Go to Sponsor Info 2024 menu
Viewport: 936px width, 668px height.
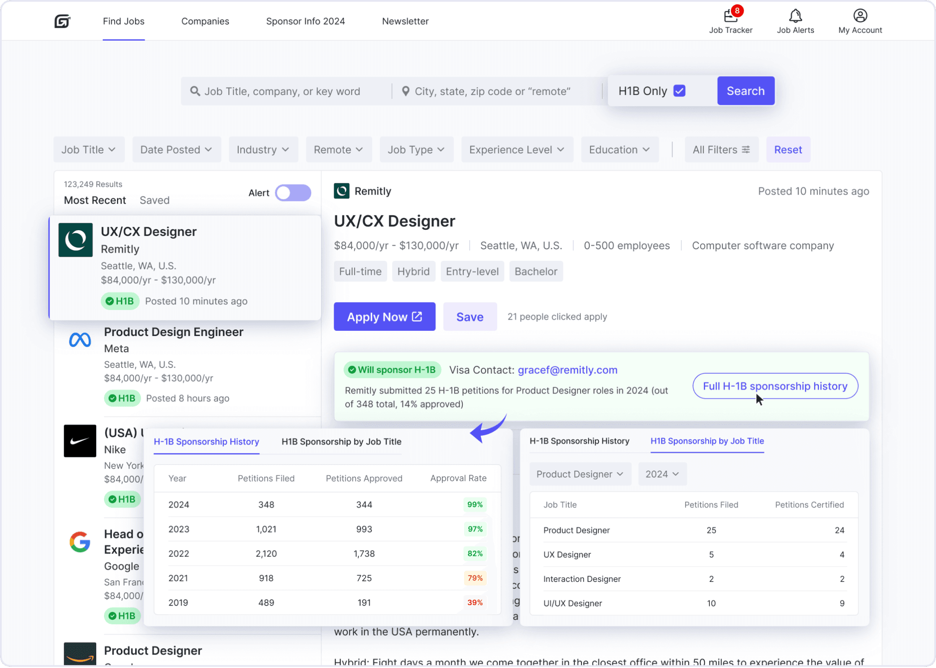tap(305, 21)
